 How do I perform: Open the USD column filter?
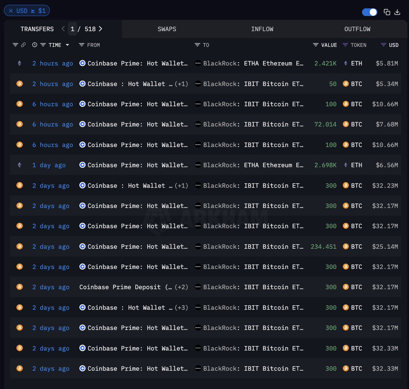coord(383,45)
